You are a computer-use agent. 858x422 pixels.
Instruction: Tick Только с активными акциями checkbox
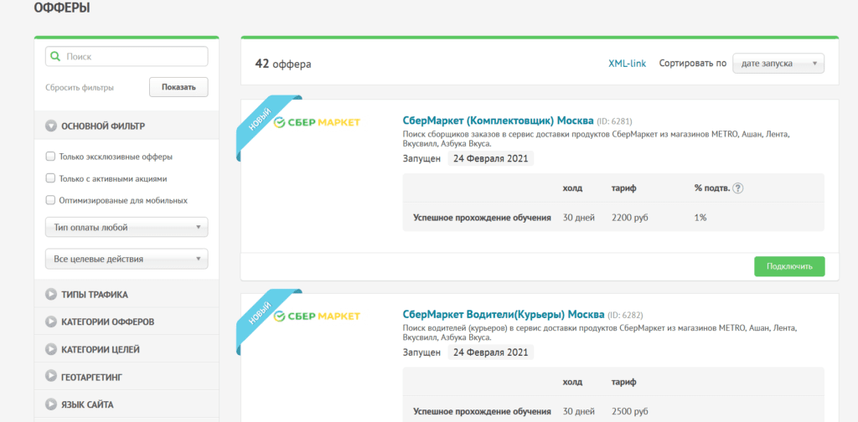(x=50, y=178)
